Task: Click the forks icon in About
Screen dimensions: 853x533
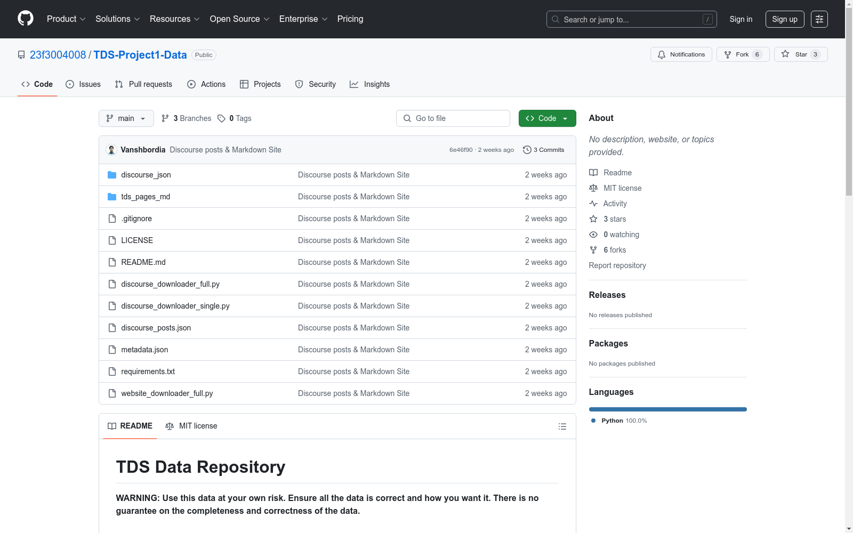Action: point(593,250)
